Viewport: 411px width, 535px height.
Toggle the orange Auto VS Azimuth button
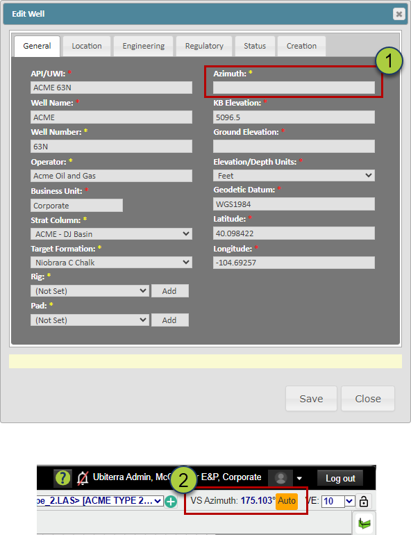tap(287, 501)
